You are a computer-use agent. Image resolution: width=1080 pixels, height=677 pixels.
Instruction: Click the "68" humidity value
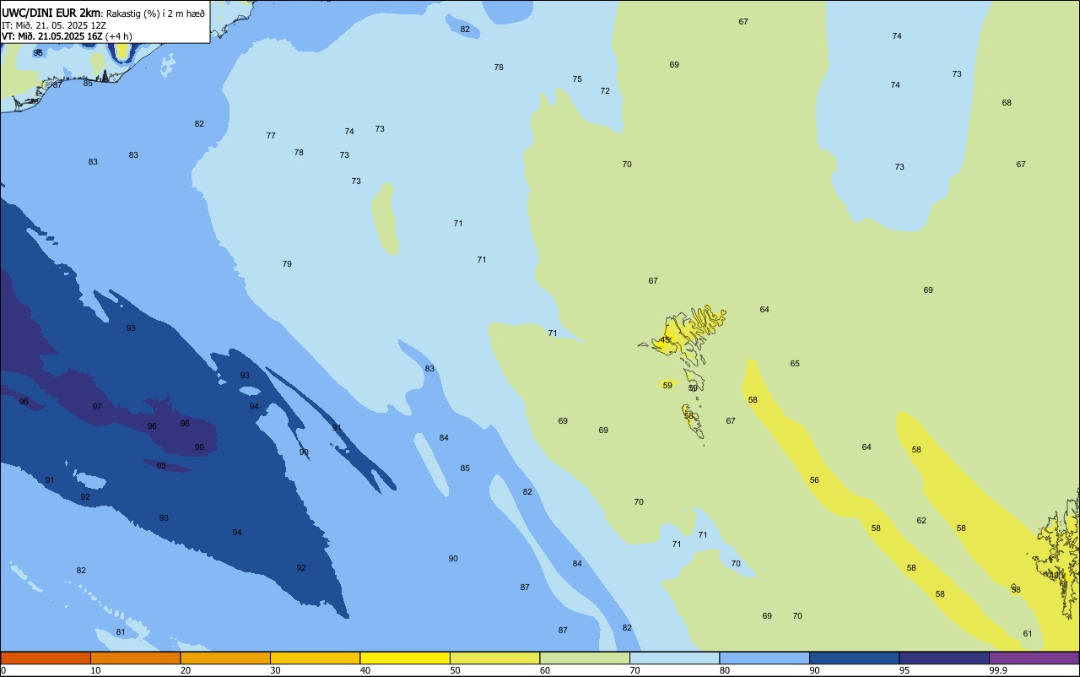[1007, 103]
